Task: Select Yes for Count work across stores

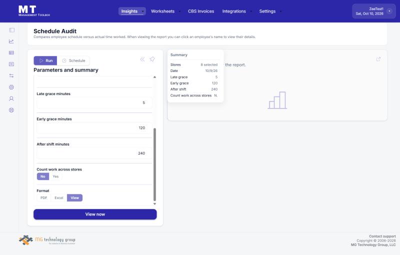Action: [55, 176]
